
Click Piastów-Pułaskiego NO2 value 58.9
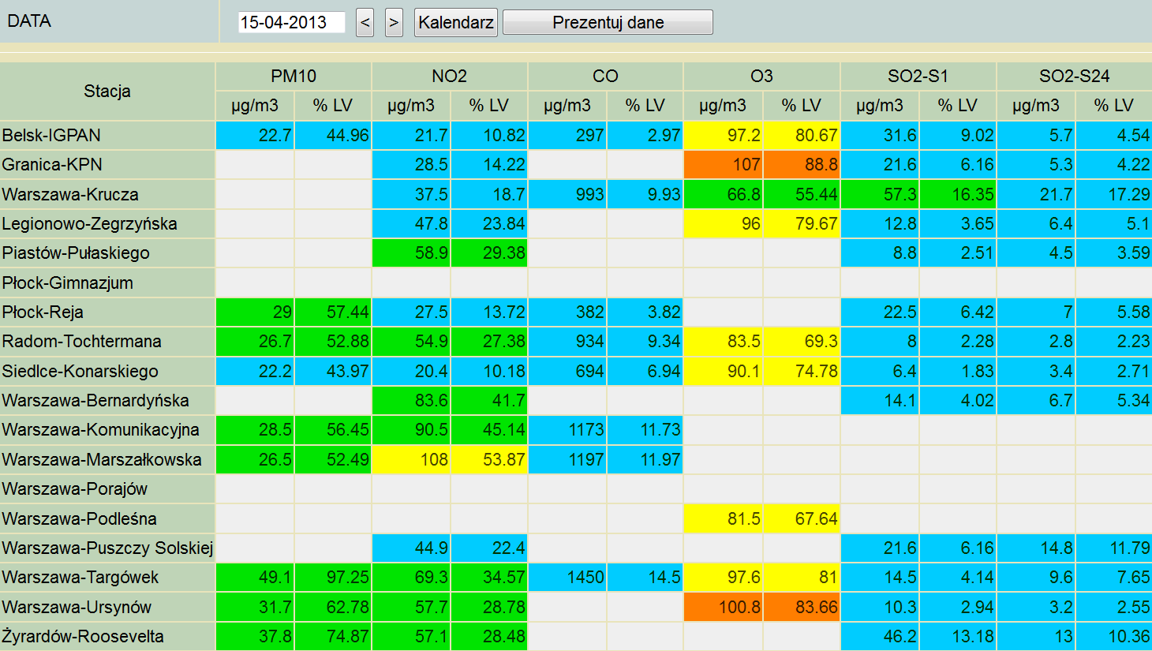click(411, 253)
